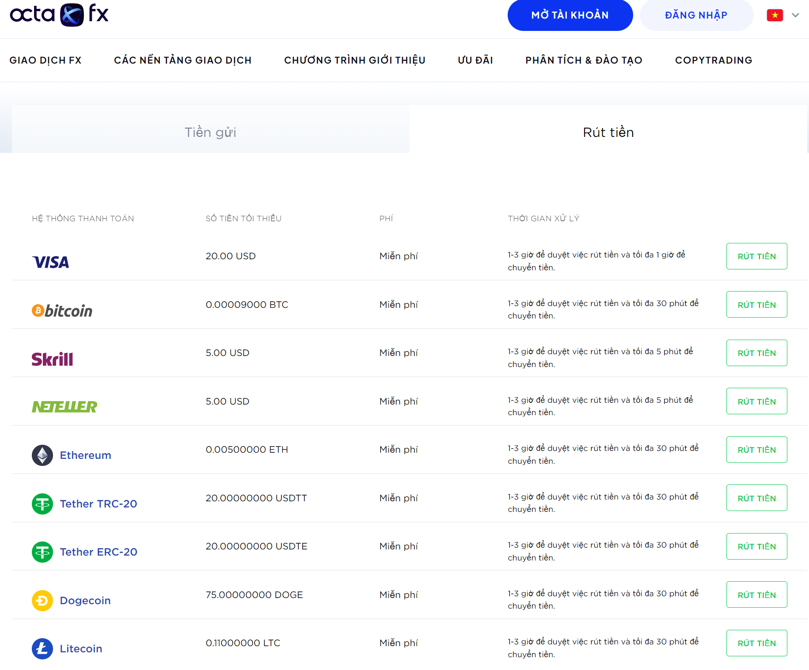809x670 pixels.
Task: Select the Rút tiền tab
Action: click(608, 129)
